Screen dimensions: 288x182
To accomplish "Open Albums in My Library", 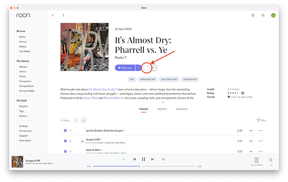I will click(23, 67).
